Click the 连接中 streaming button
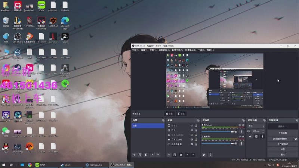 pyautogui.click(x=283, y=126)
